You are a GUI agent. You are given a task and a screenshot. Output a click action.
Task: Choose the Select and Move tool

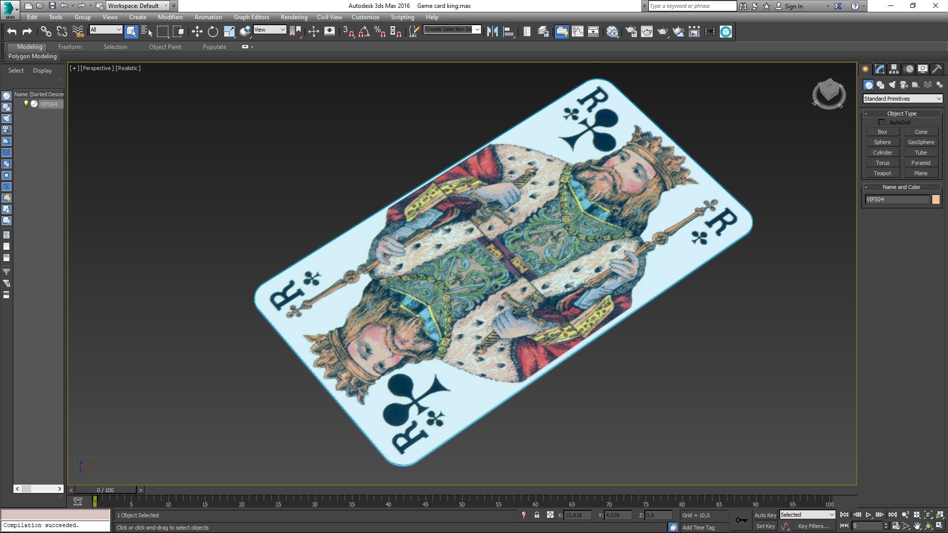(x=197, y=32)
